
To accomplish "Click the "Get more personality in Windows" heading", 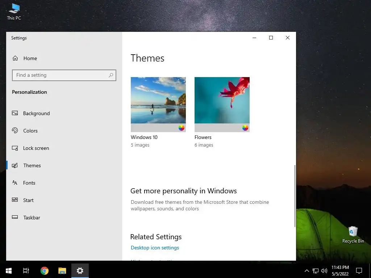I will click(x=183, y=191).
